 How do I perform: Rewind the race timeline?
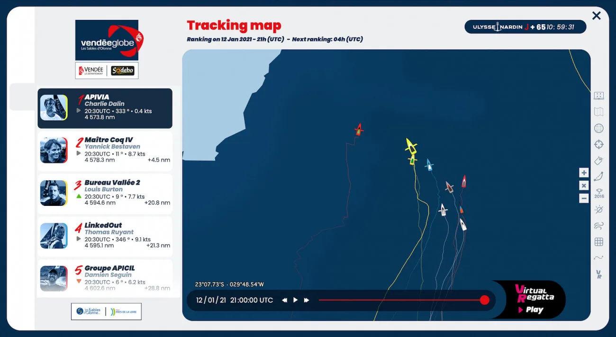tap(284, 300)
